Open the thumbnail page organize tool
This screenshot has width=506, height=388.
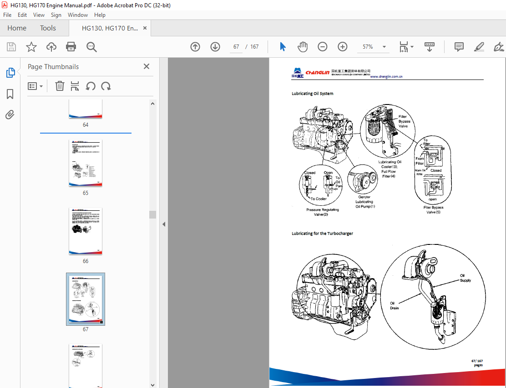click(75, 86)
